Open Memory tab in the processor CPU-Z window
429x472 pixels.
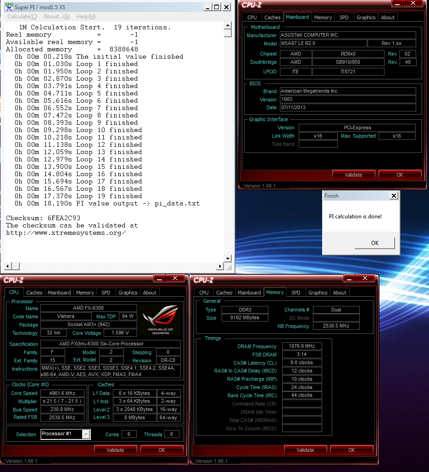(85, 293)
